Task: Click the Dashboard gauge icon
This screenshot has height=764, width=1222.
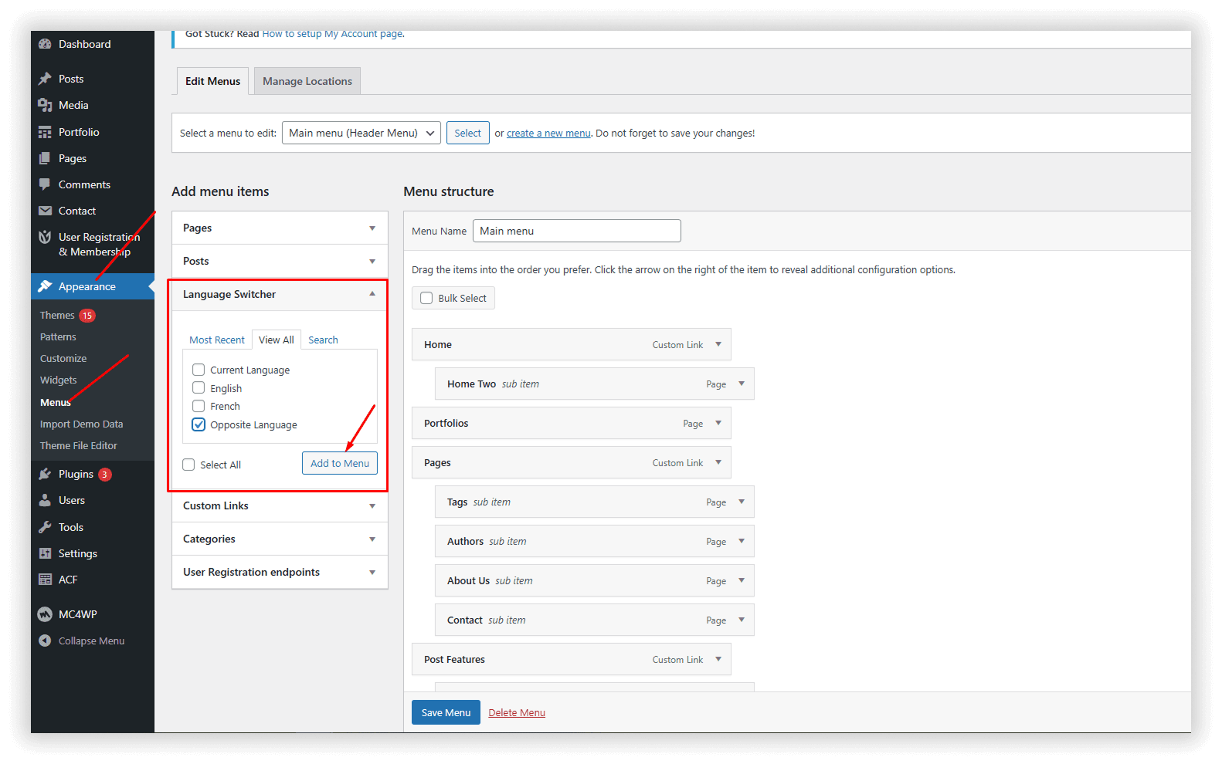Action: [x=45, y=44]
